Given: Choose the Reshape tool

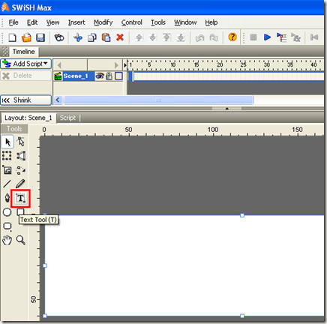Looking at the screenshot, I should pyautogui.click(x=20, y=142).
